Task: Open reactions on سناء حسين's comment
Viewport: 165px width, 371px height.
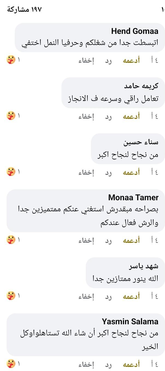Action: pyautogui.click(x=11, y=172)
